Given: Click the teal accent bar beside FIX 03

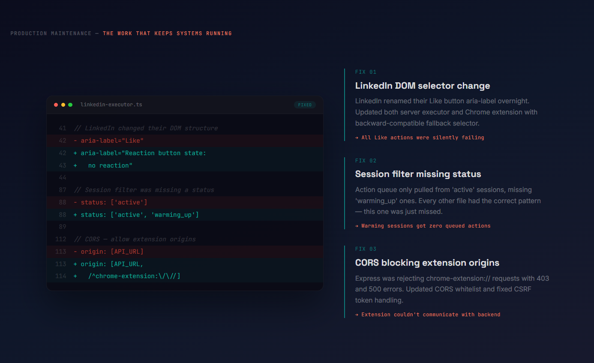Looking at the screenshot, I should [345, 281].
